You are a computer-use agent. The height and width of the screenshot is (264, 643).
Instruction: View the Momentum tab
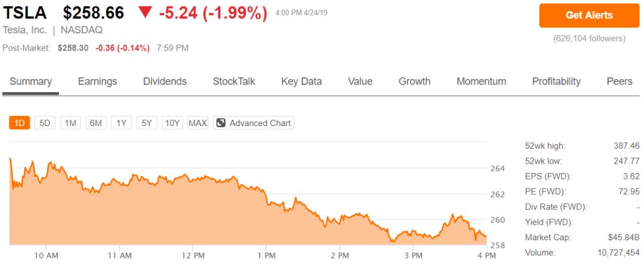click(482, 81)
